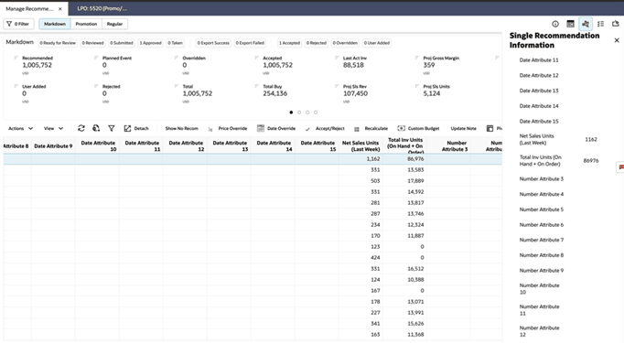Click flag icon beside Last Act Inv tile
This screenshot has height=343, width=624.
coord(337,58)
